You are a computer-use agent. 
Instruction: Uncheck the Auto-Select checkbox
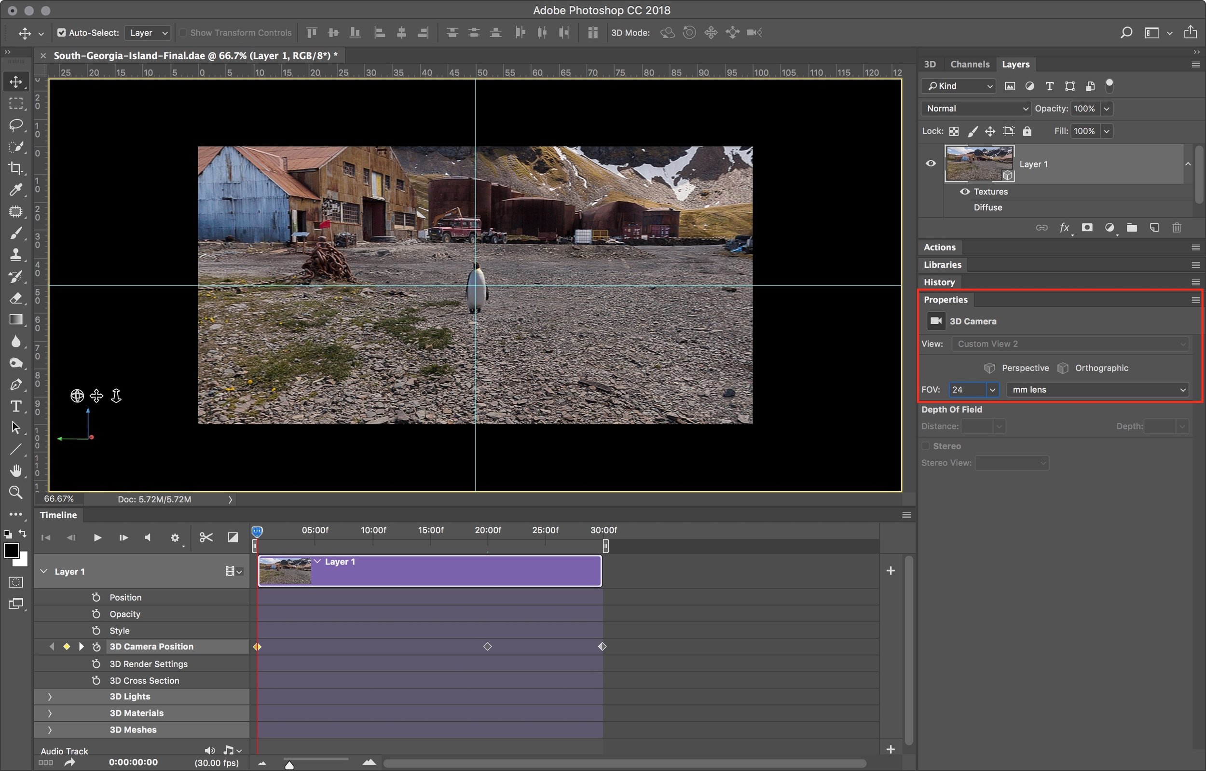62,32
